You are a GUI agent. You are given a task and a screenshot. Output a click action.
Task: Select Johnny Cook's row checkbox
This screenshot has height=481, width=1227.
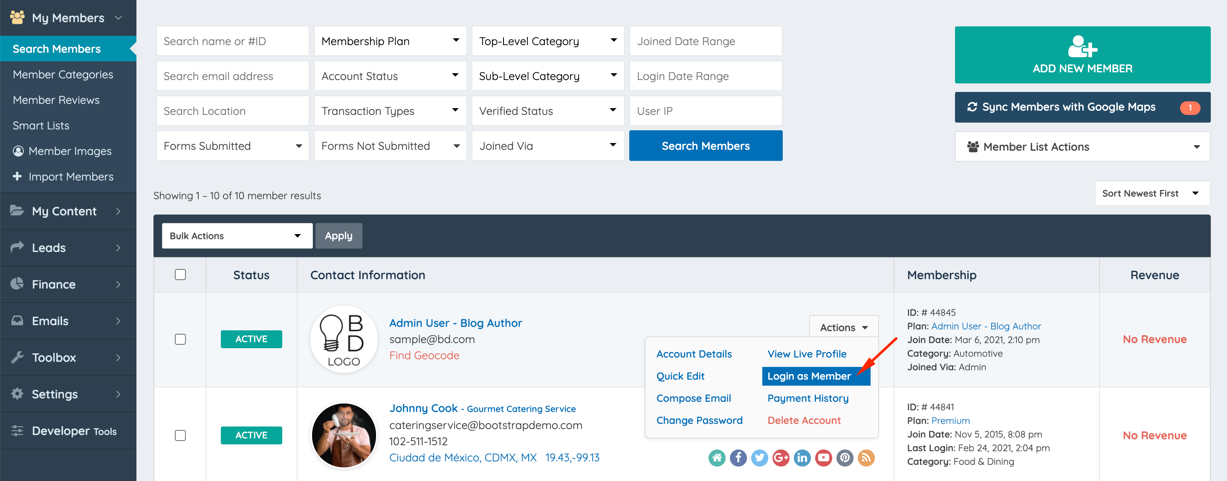click(180, 435)
